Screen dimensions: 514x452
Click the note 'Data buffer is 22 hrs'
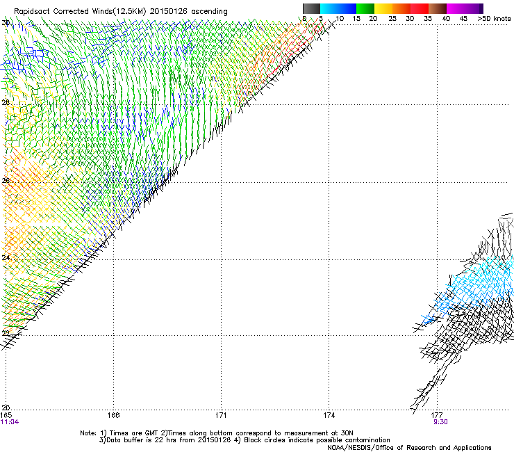point(140,440)
